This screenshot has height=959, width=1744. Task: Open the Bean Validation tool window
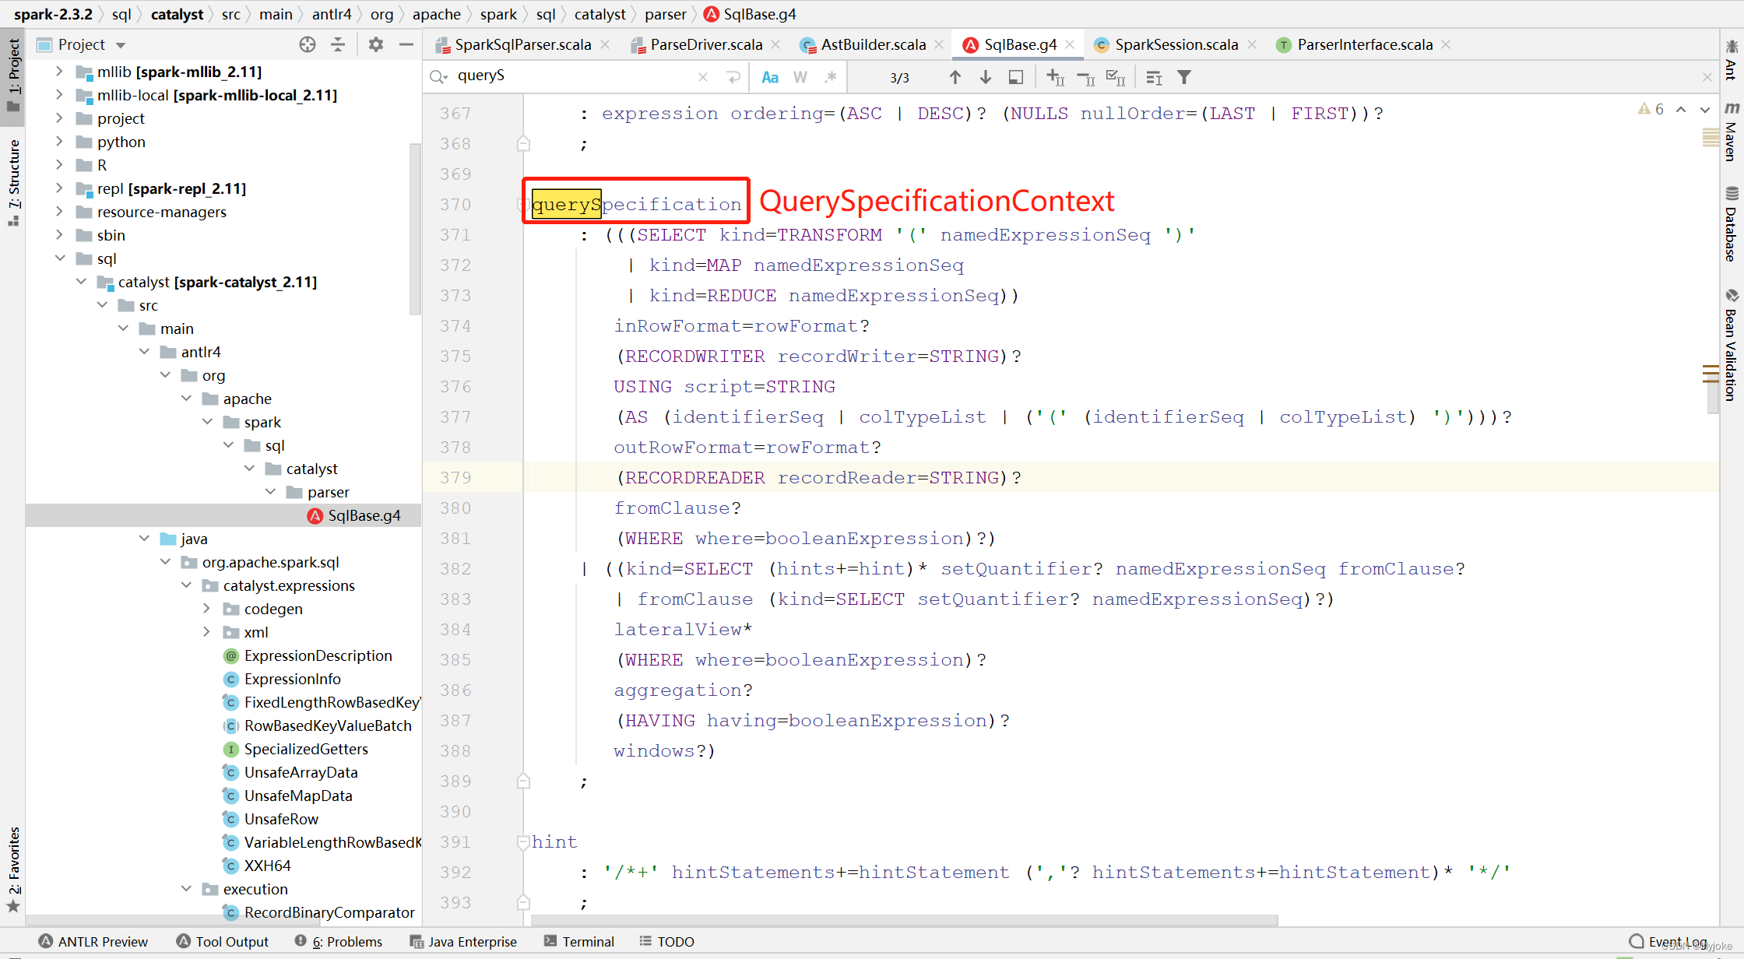(1732, 345)
